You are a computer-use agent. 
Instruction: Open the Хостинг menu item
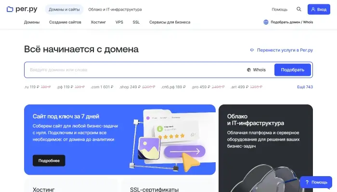(98, 22)
